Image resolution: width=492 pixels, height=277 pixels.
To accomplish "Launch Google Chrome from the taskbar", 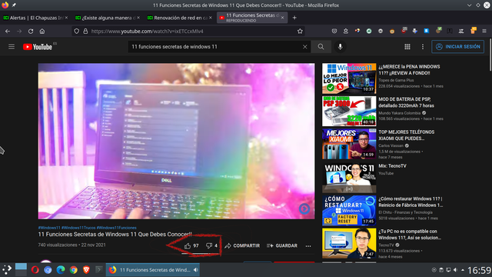I will (74, 270).
